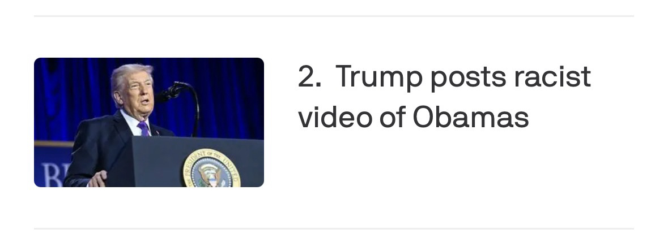668x242 pixels.
Task: Click the presidential seal in the thumbnail
Action: tap(212, 168)
